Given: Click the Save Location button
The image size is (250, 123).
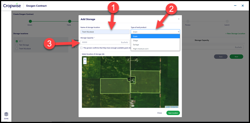Looking at the screenshot, I should [173, 113].
